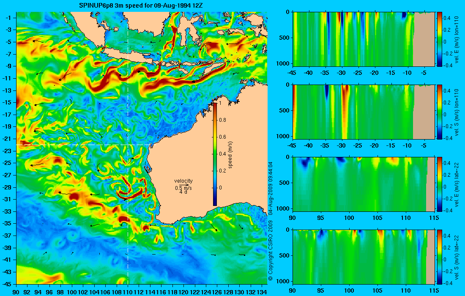Click the main ocean speed map

142,148
